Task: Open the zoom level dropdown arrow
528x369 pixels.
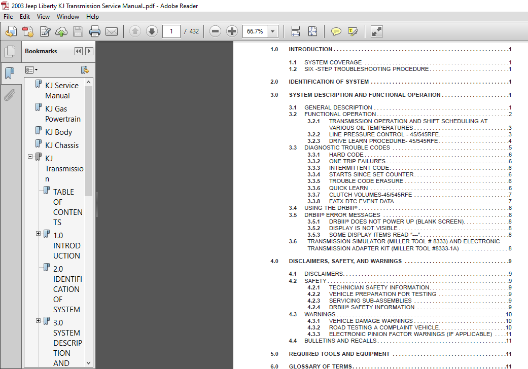Action: point(273,31)
